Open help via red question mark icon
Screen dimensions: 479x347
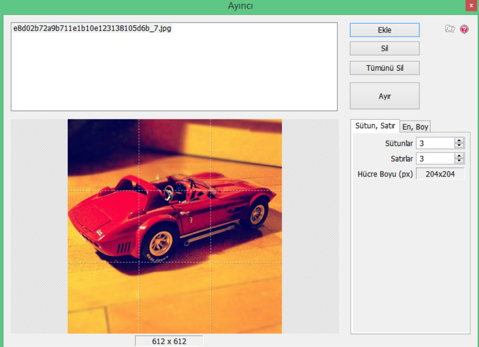click(x=464, y=29)
